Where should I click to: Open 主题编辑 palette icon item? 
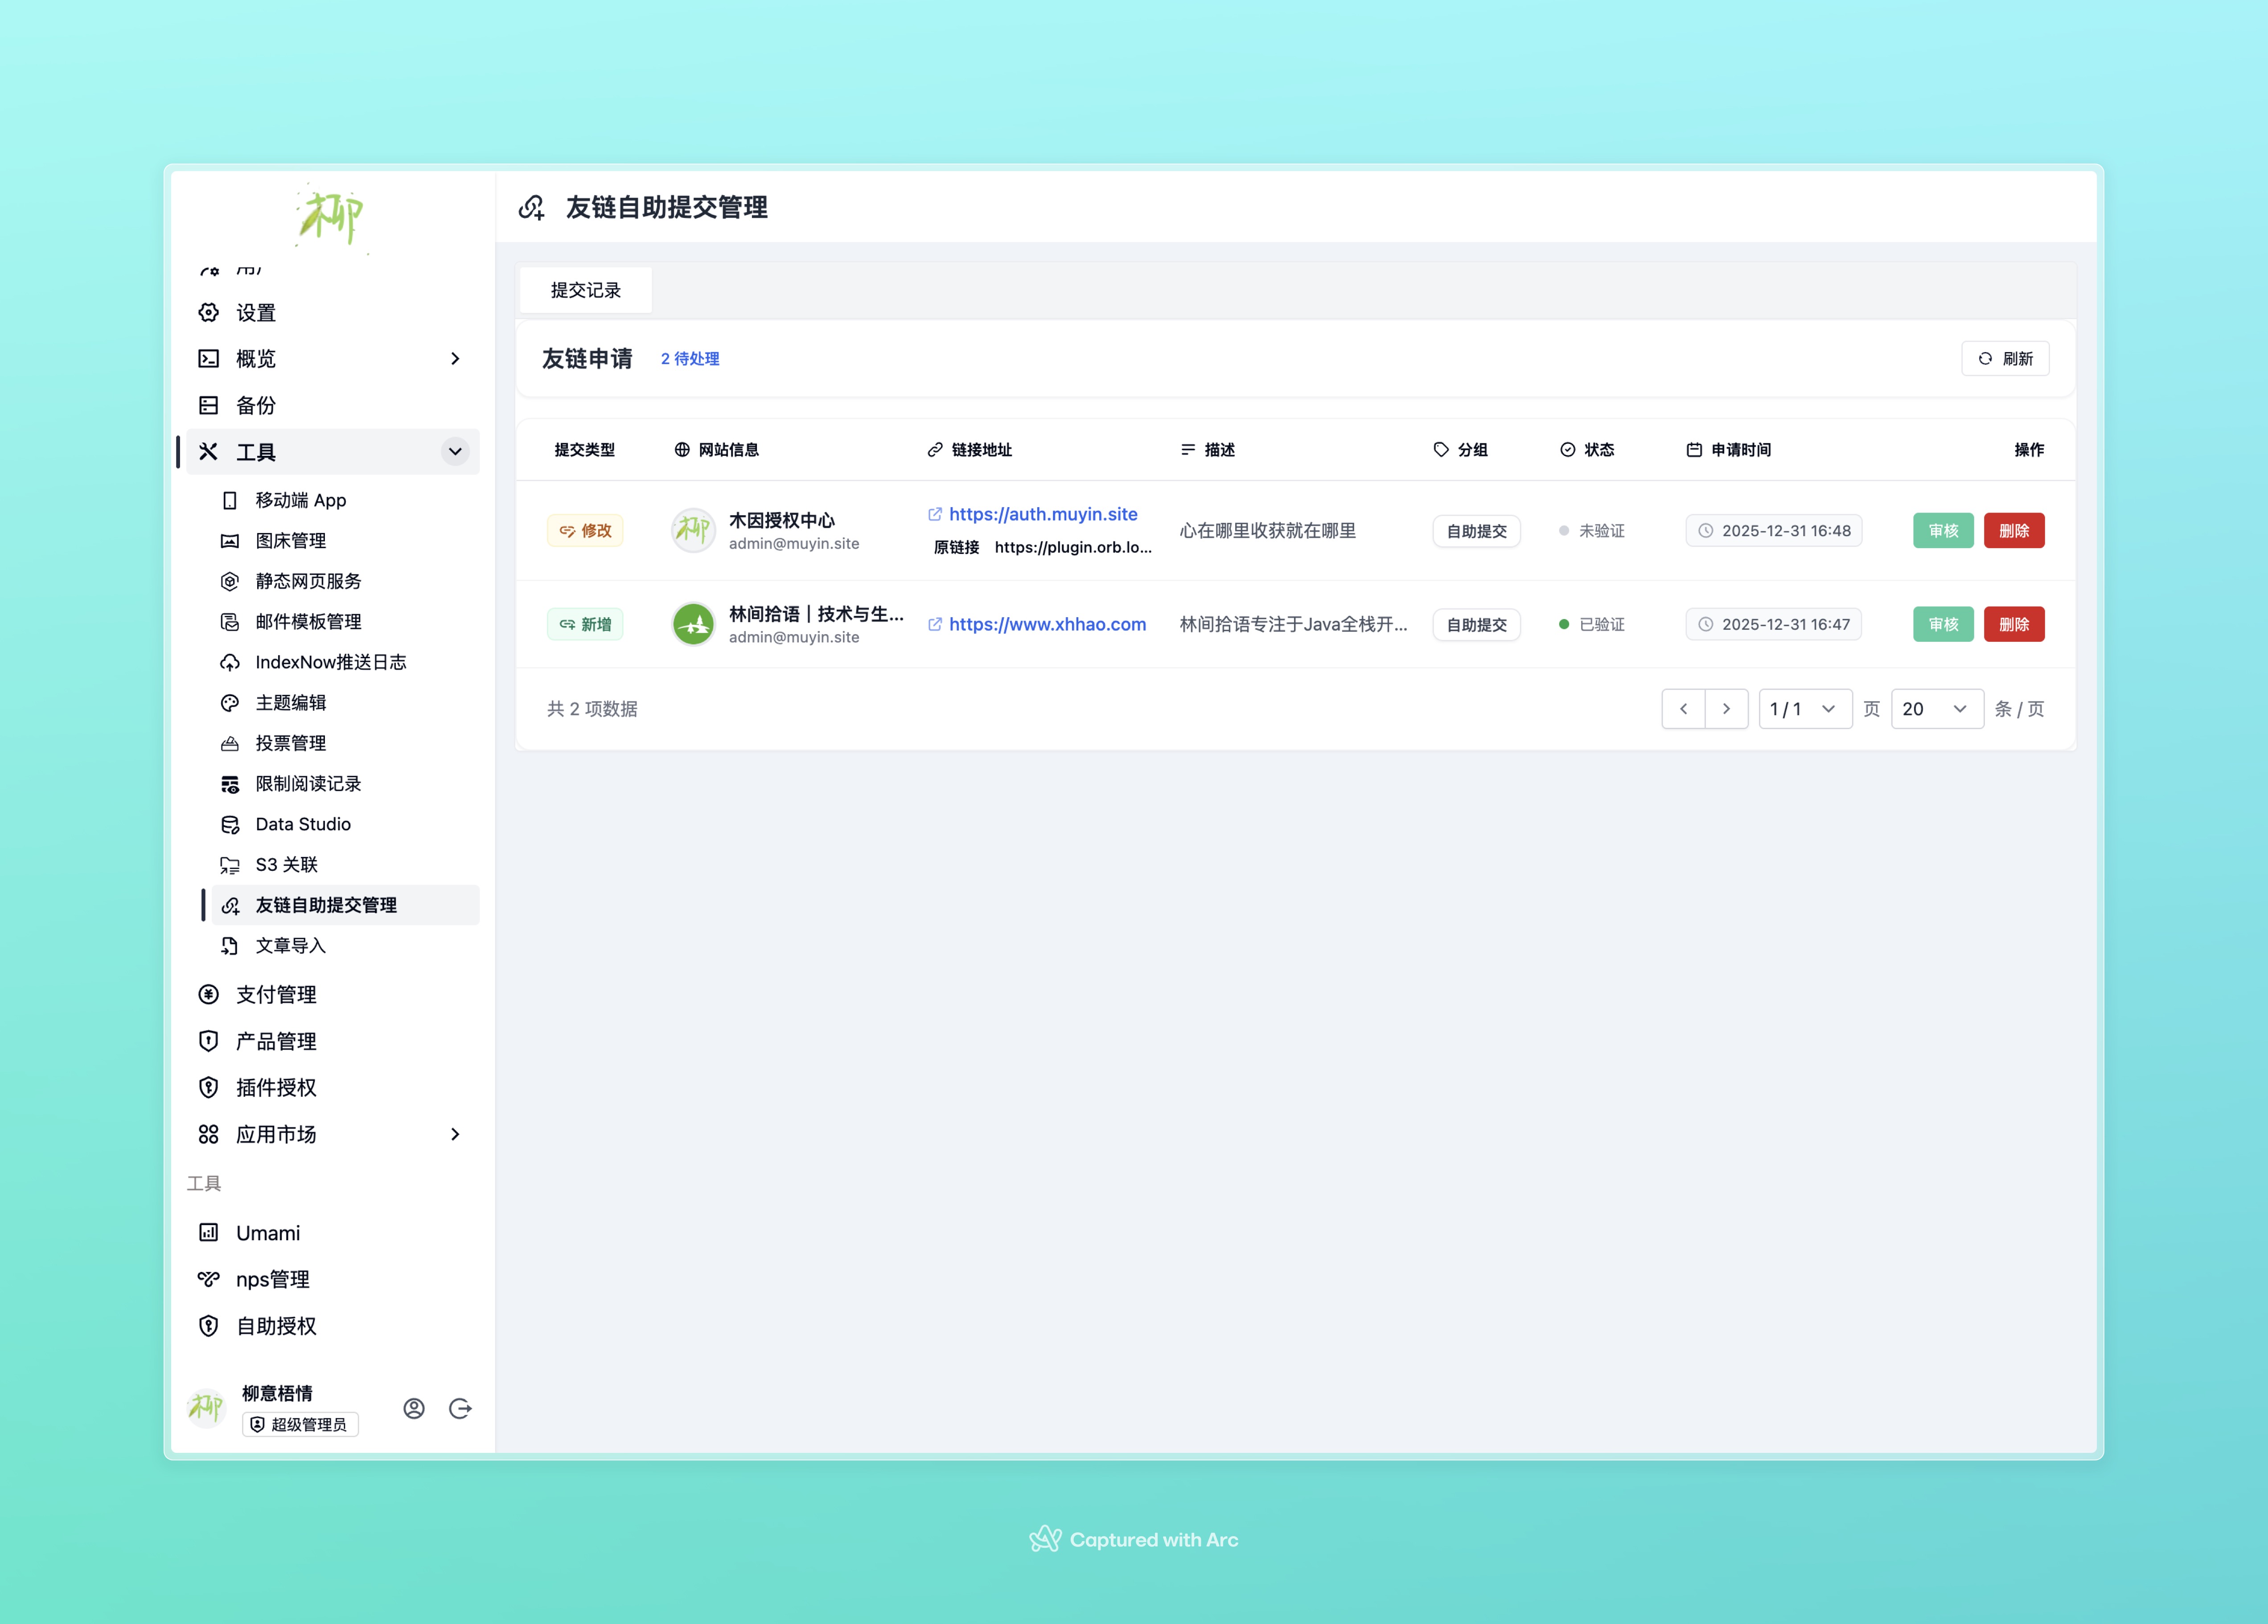(230, 703)
